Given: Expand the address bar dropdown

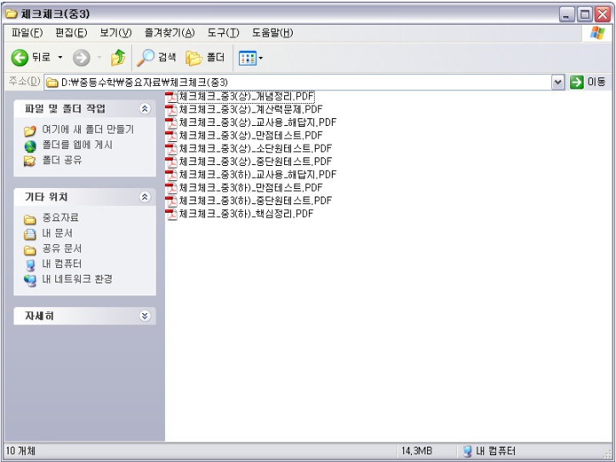Looking at the screenshot, I should click(x=558, y=83).
